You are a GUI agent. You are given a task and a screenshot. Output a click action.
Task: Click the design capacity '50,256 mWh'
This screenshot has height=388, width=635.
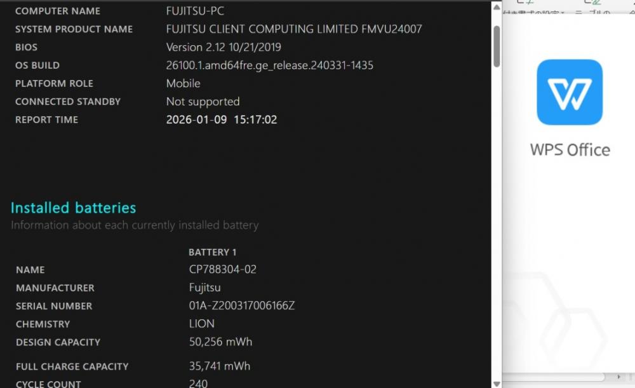[221, 342]
